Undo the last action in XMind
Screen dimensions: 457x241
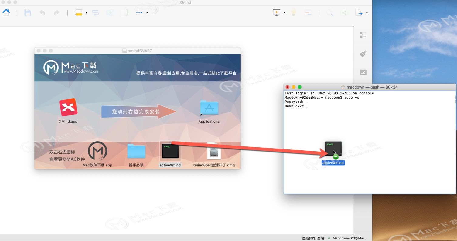click(42, 13)
